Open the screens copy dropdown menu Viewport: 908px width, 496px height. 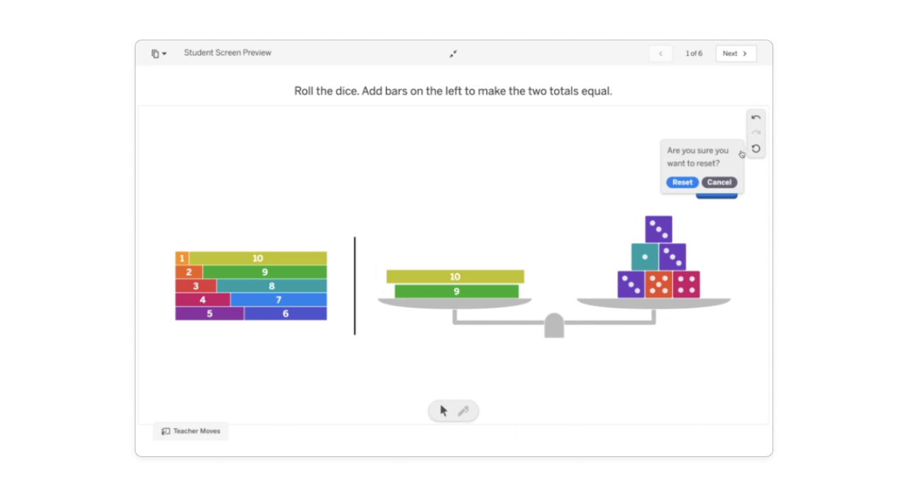[x=159, y=53]
